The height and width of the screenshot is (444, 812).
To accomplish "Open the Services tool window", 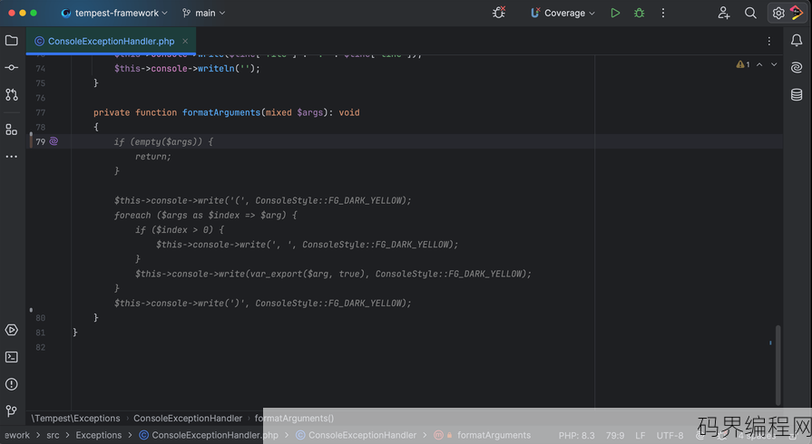I will point(12,330).
